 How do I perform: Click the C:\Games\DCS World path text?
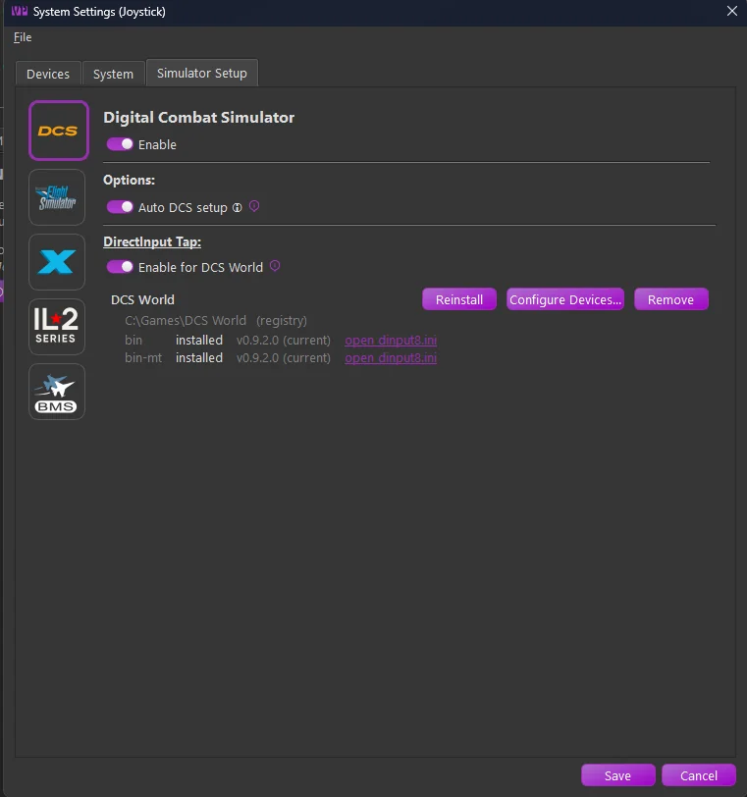[186, 321]
